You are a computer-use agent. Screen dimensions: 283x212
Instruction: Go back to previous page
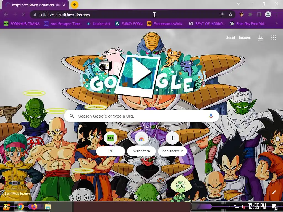(6, 14)
